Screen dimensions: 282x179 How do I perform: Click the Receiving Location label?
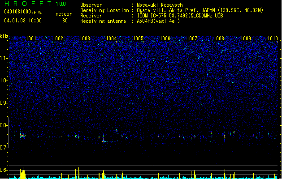click(104, 10)
